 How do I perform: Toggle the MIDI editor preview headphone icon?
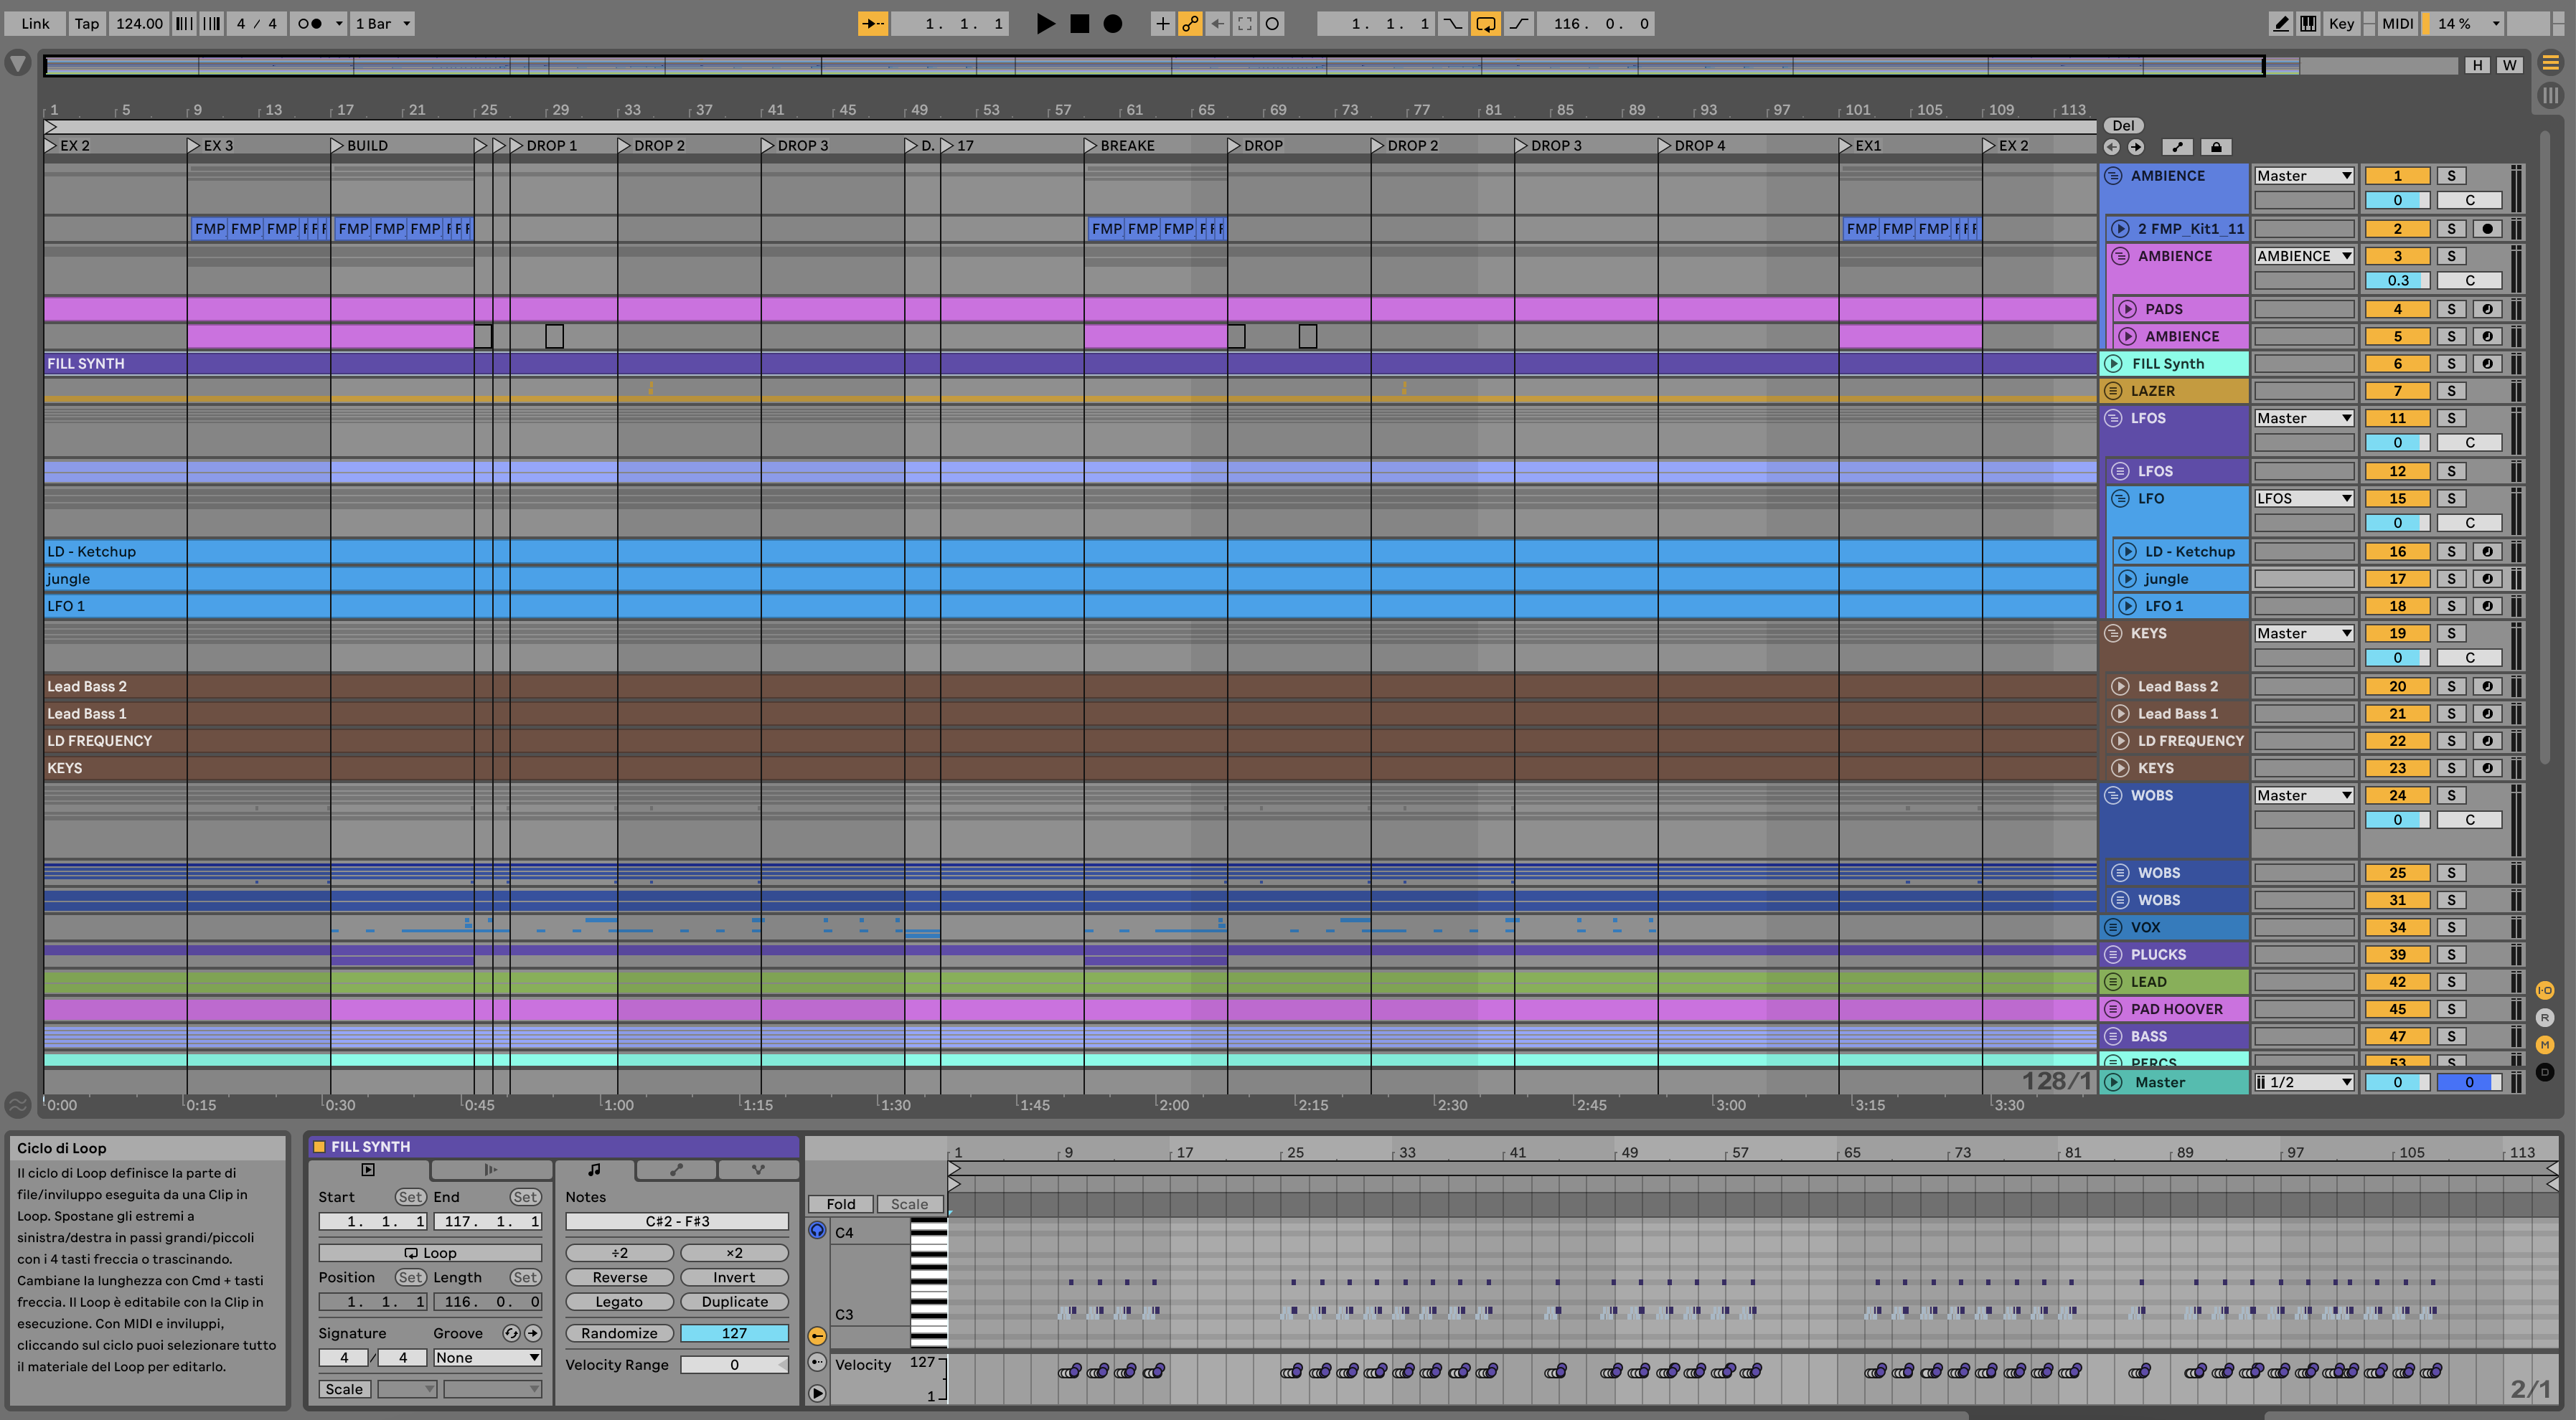[x=817, y=1231]
